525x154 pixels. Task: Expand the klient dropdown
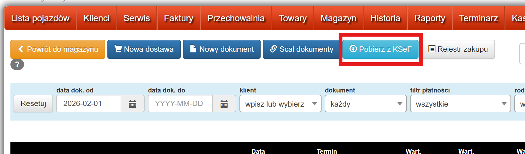click(x=280, y=104)
